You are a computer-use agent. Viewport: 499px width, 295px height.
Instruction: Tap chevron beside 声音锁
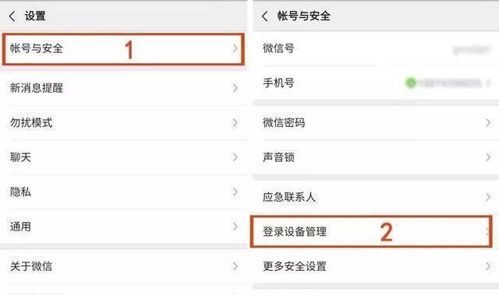(488, 157)
